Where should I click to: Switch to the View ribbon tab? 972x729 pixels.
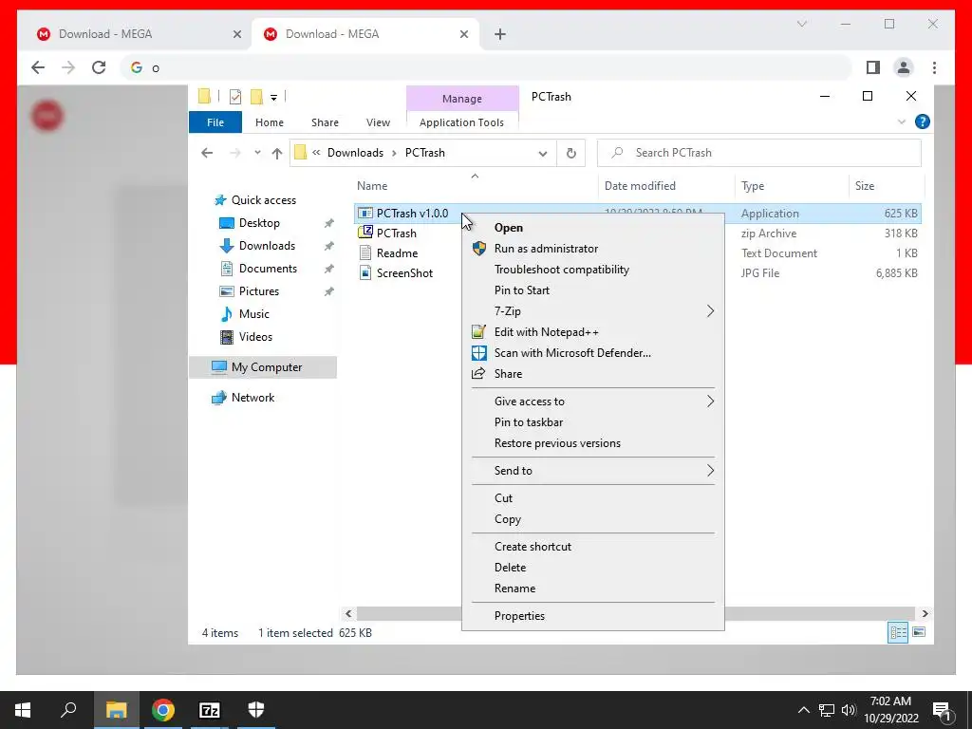[378, 122]
